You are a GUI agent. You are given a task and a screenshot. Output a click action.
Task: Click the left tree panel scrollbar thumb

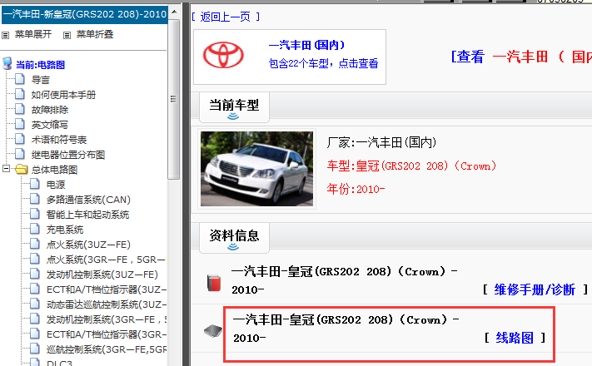(x=174, y=98)
